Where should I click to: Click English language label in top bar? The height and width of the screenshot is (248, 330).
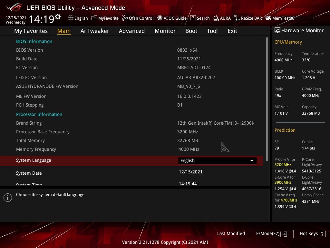pyautogui.click(x=81, y=18)
